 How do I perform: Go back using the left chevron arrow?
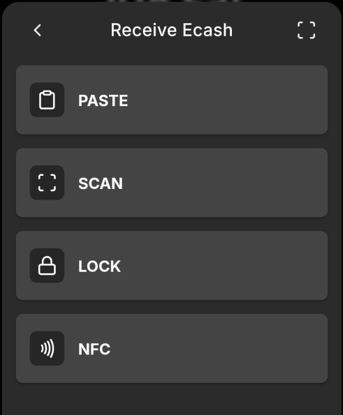38,30
